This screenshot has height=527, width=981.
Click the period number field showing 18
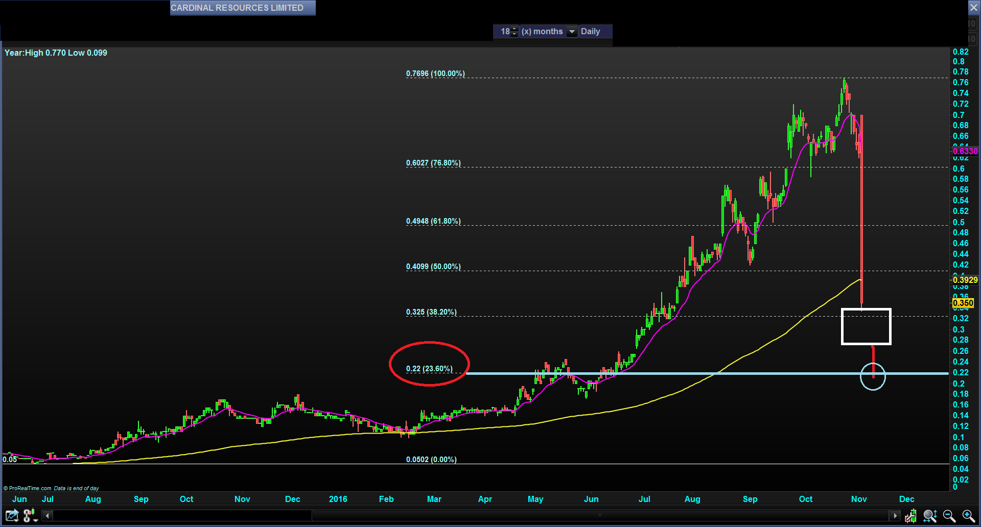pyautogui.click(x=505, y=32)
